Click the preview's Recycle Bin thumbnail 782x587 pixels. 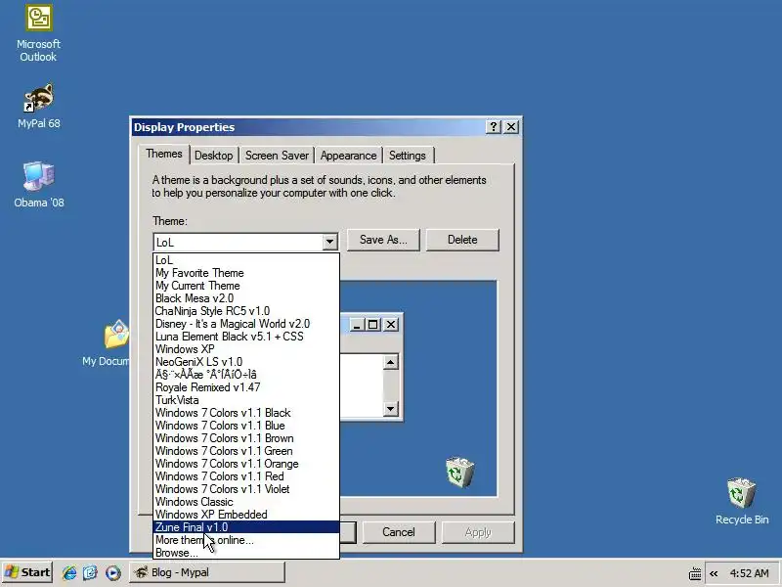point(459,473)
